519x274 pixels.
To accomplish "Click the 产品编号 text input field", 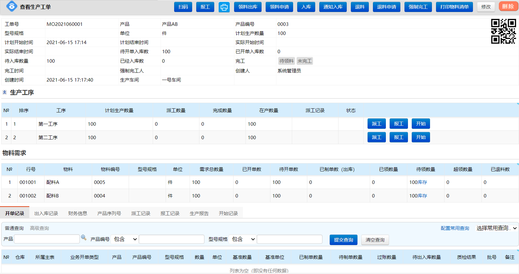I will tap(172, 239).
